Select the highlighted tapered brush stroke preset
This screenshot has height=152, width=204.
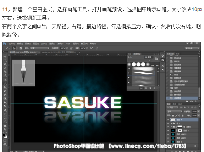point(141,73)
